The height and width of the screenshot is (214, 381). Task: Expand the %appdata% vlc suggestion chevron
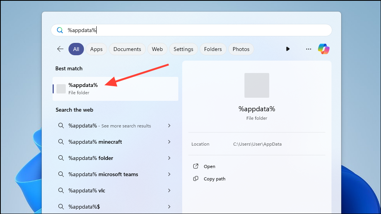pyautogui.click(x=169, y=190)
